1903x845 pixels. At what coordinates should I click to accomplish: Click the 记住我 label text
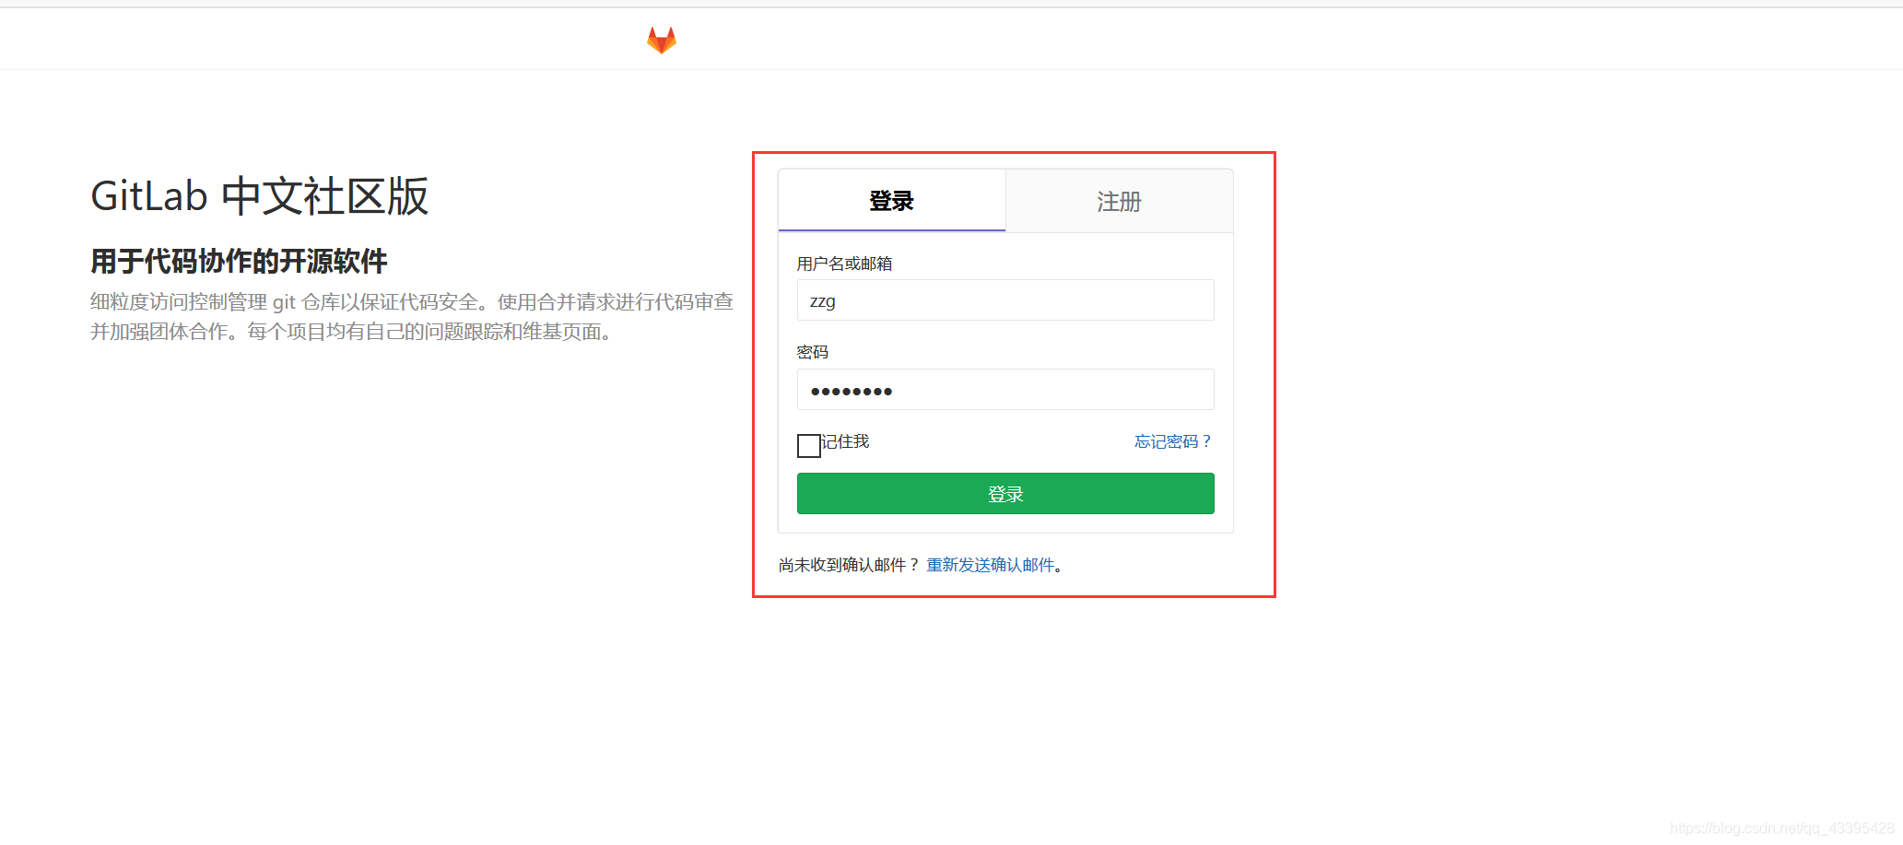[x=846, y=441]
